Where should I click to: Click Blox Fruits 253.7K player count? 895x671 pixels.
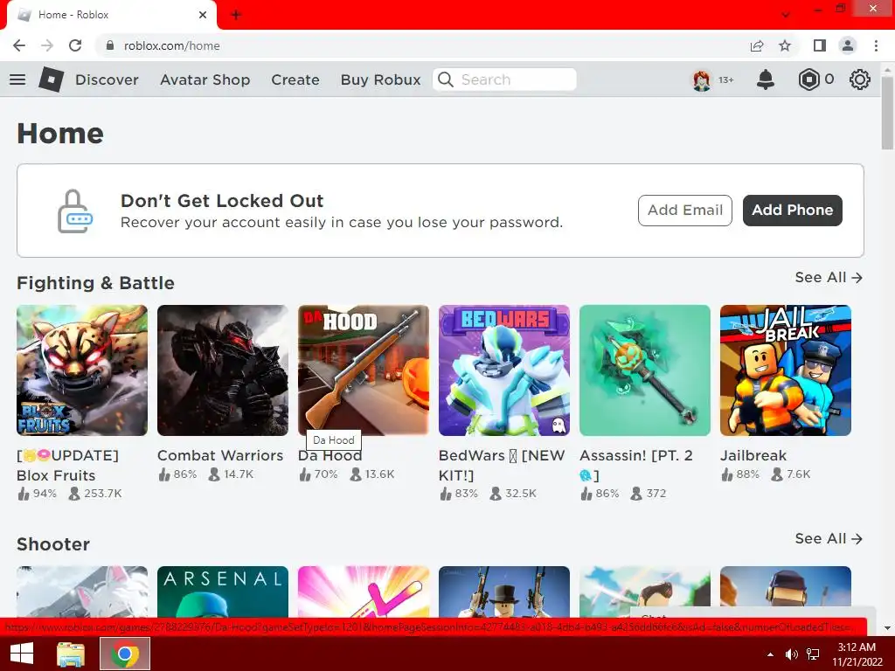pos(95,494)
